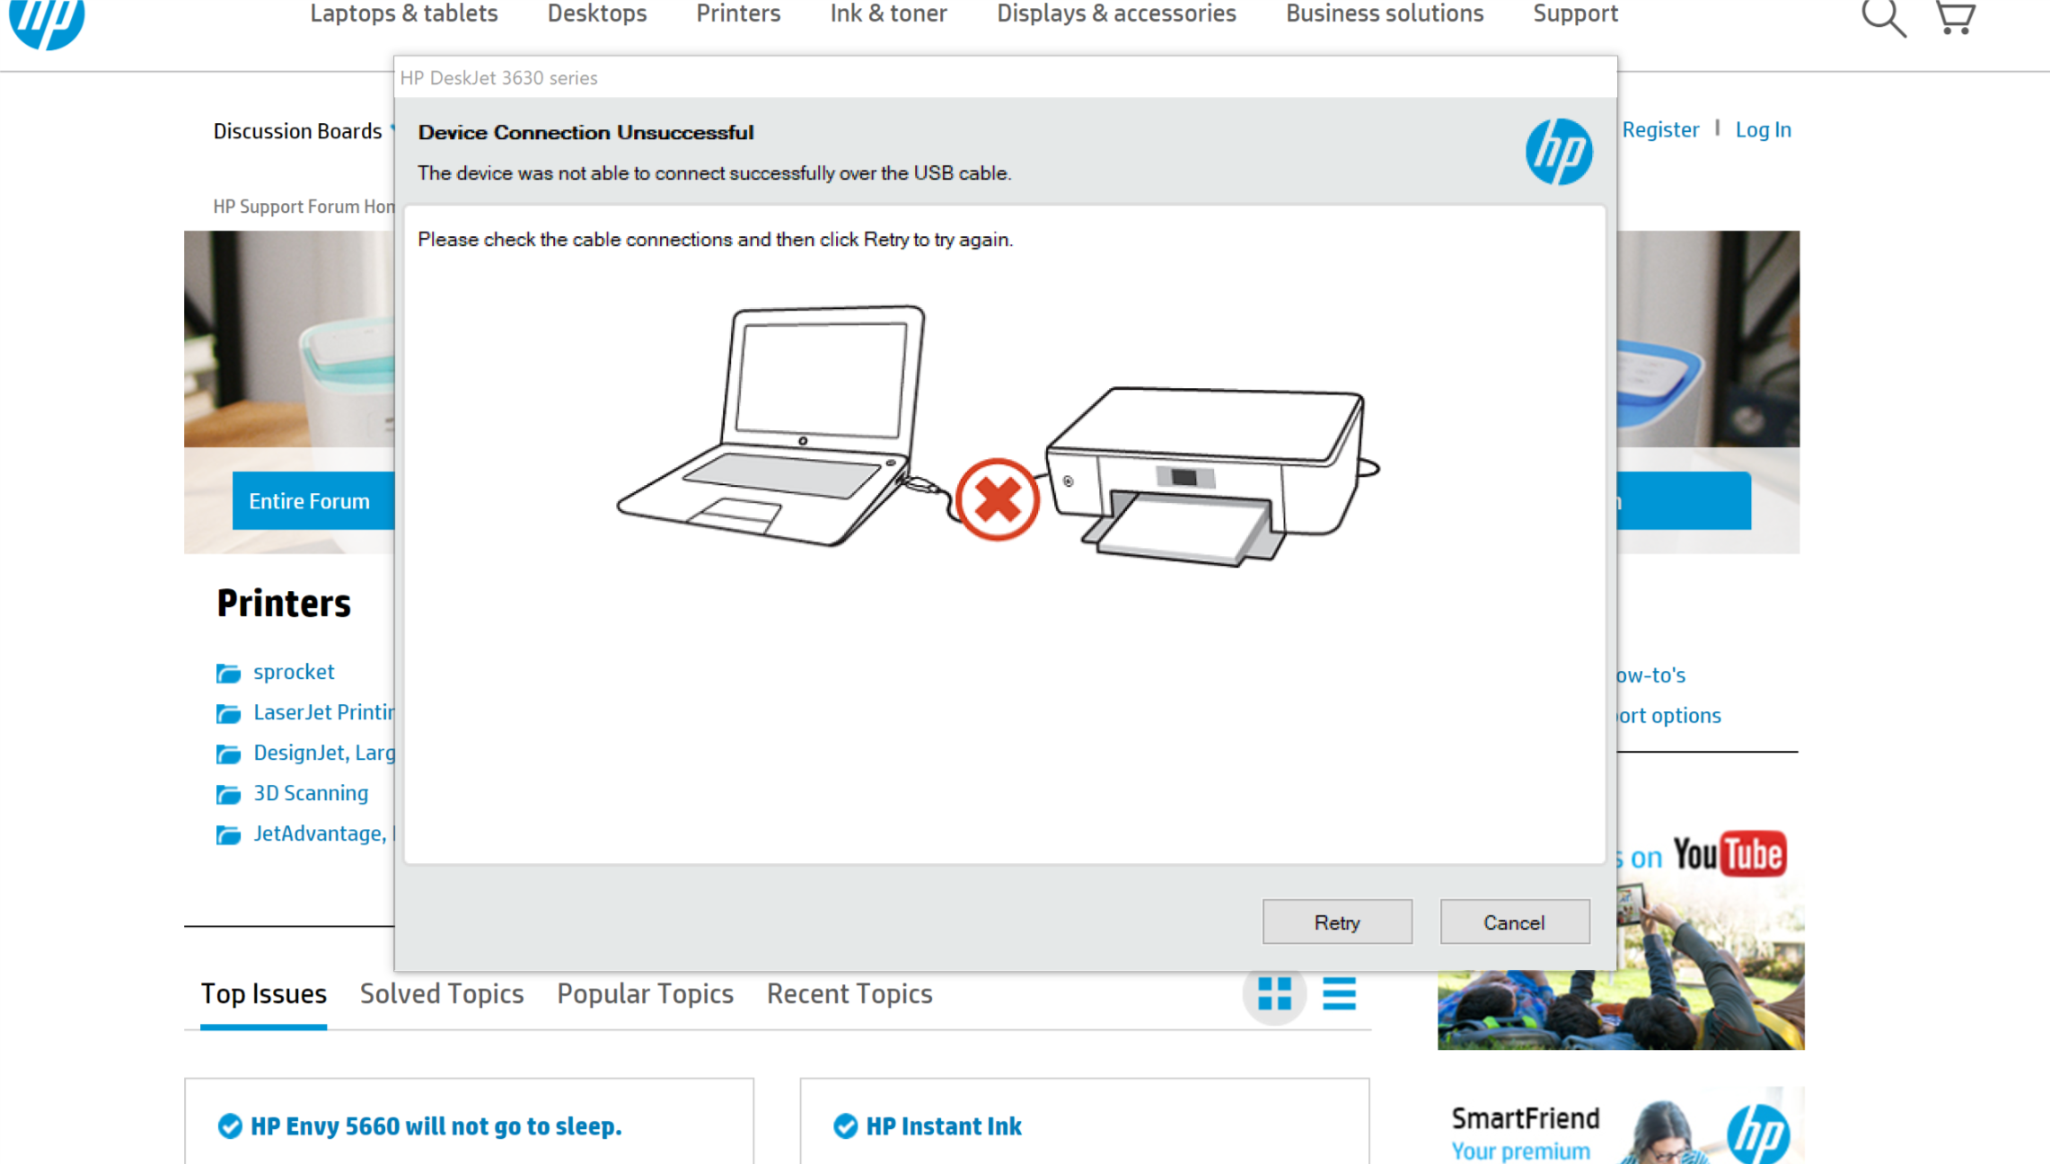
Task: Click the sprocket folder icon in Printers
Action: tap(228, 672)
